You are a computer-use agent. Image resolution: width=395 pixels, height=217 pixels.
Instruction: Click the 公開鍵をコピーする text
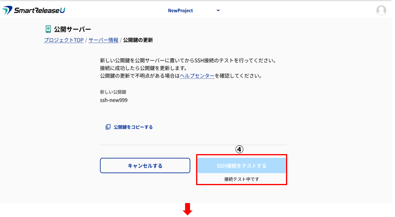click(133, 127)
